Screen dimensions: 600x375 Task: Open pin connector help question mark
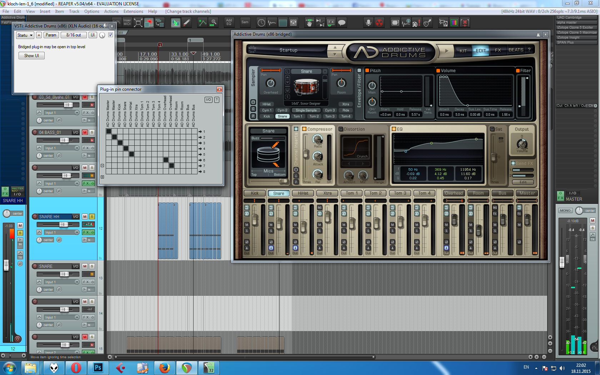coord(216,100)
